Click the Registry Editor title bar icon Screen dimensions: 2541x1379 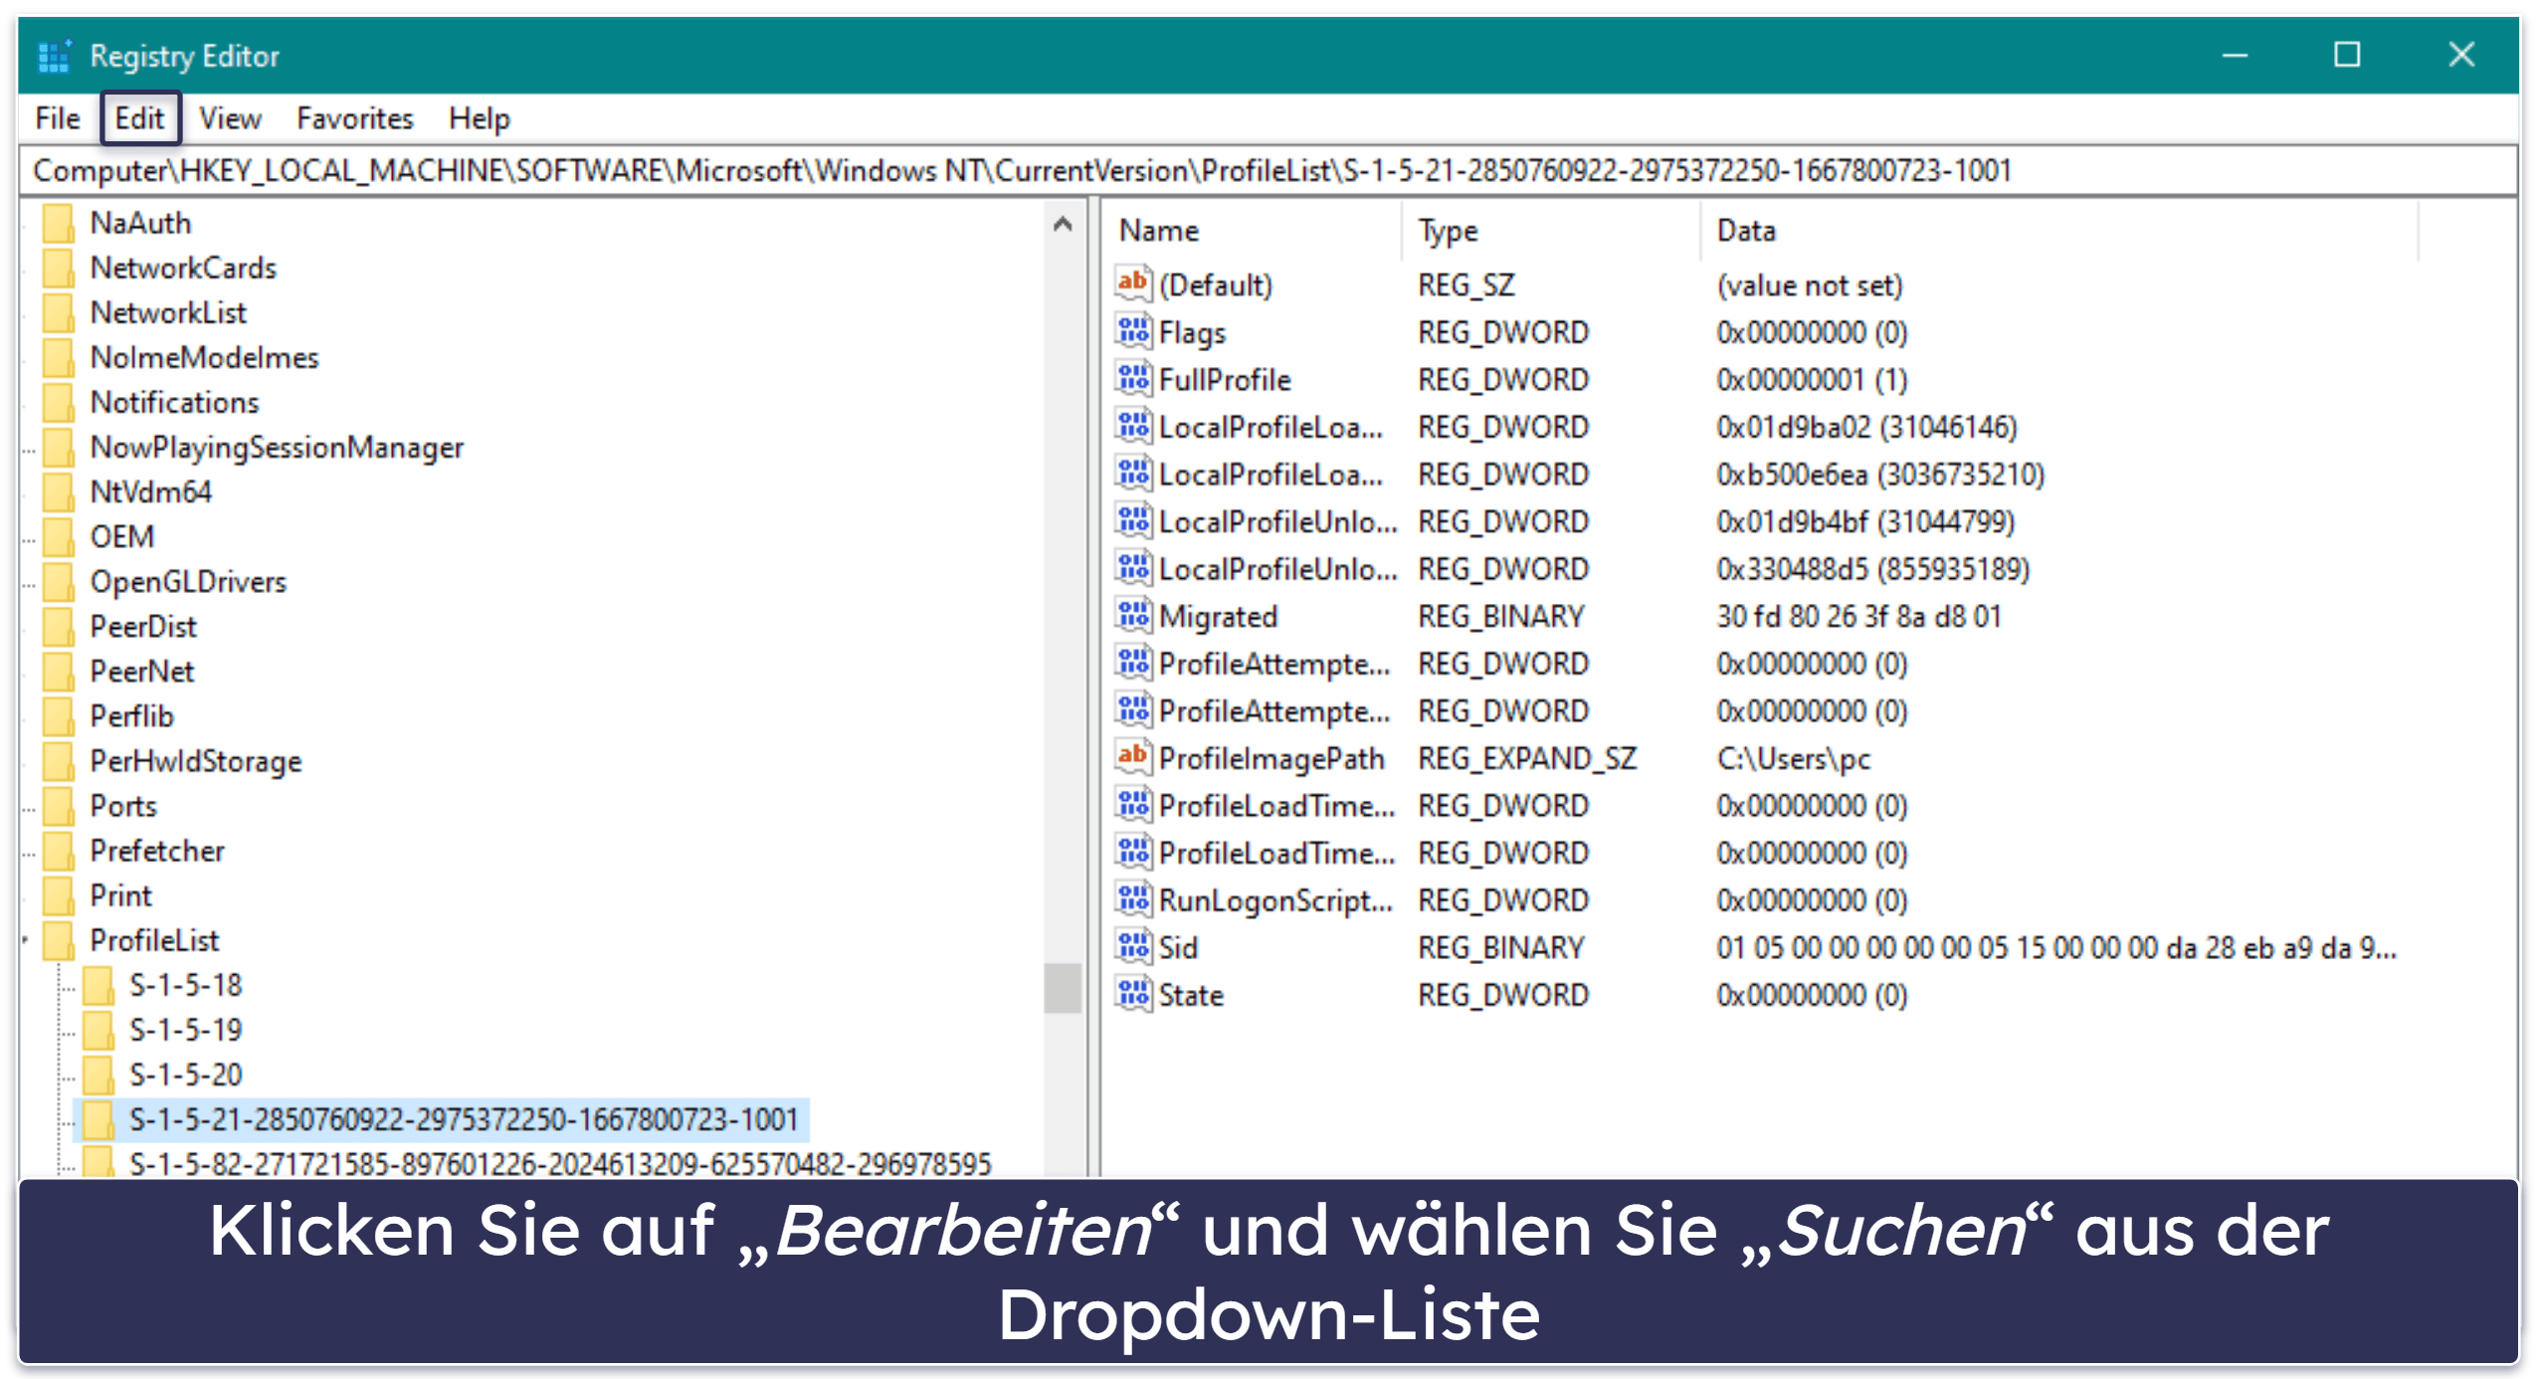(x=54, y=56)
